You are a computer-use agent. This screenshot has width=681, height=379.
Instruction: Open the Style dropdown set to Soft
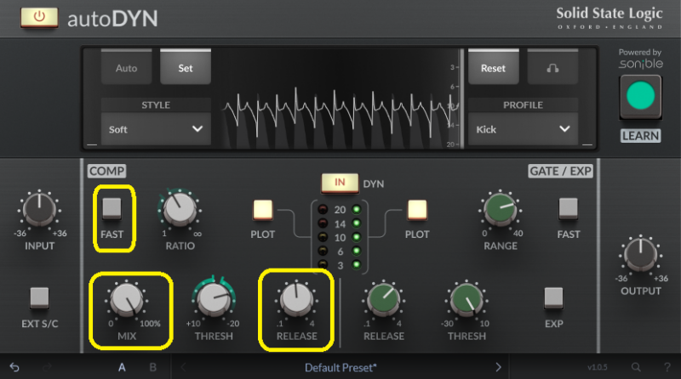[x=156, y=129]
